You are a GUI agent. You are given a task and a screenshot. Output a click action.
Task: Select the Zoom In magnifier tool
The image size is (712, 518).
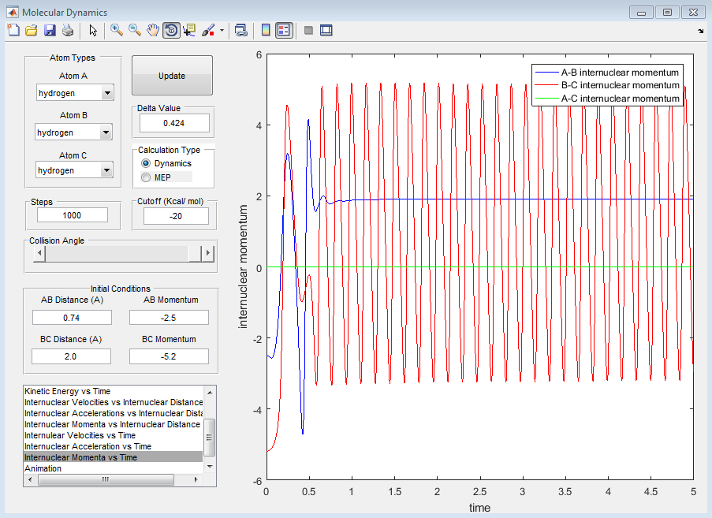pyautogui.click(x=117, y=30)
